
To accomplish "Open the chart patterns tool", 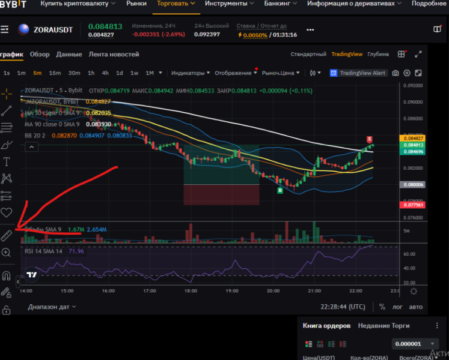I will tap(6, 179).
